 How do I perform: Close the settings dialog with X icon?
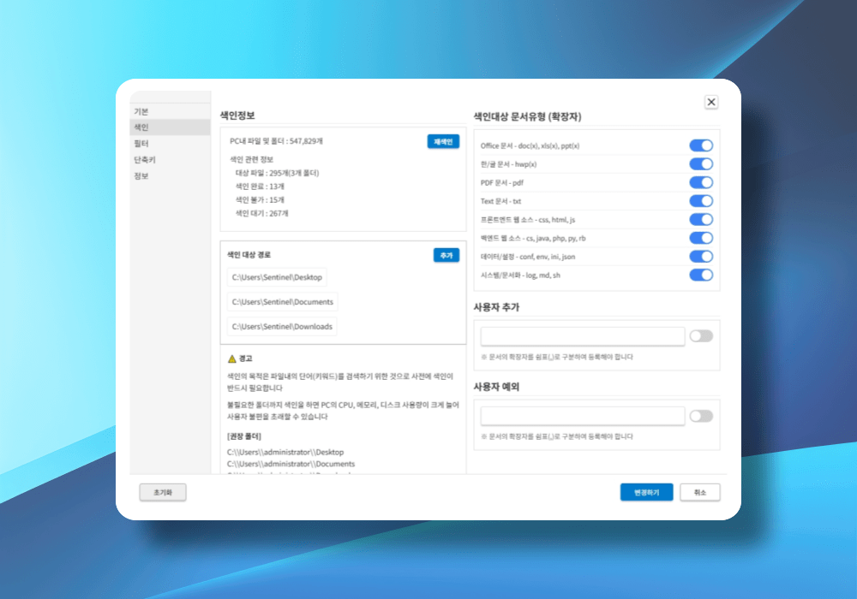pos(711,102)
